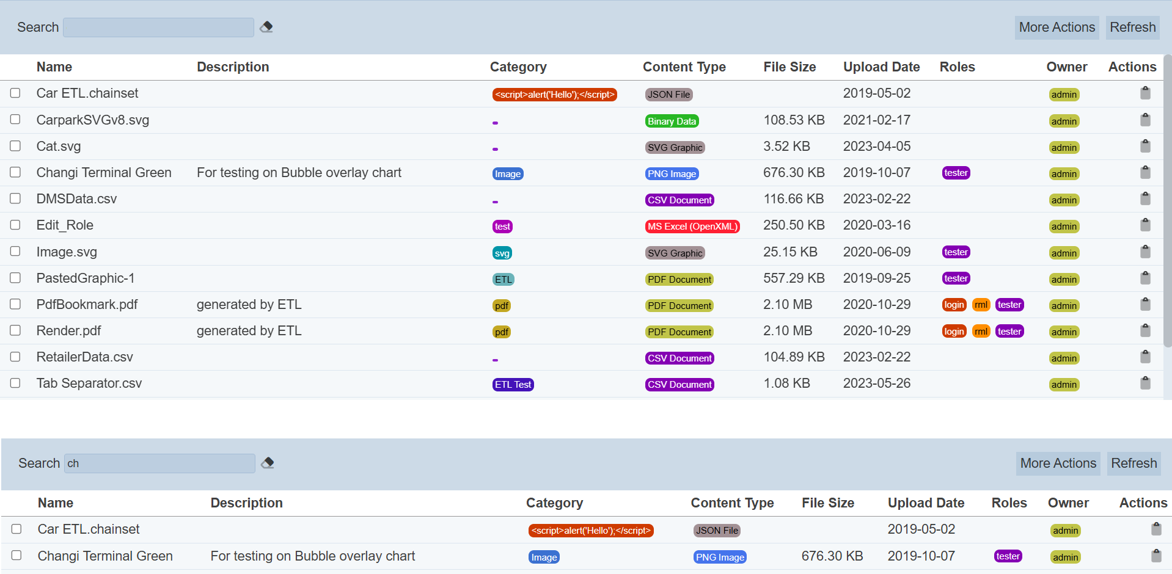Click the clipboard action icon for RetailerData.csv
1172x574 pixels.
1145,357
